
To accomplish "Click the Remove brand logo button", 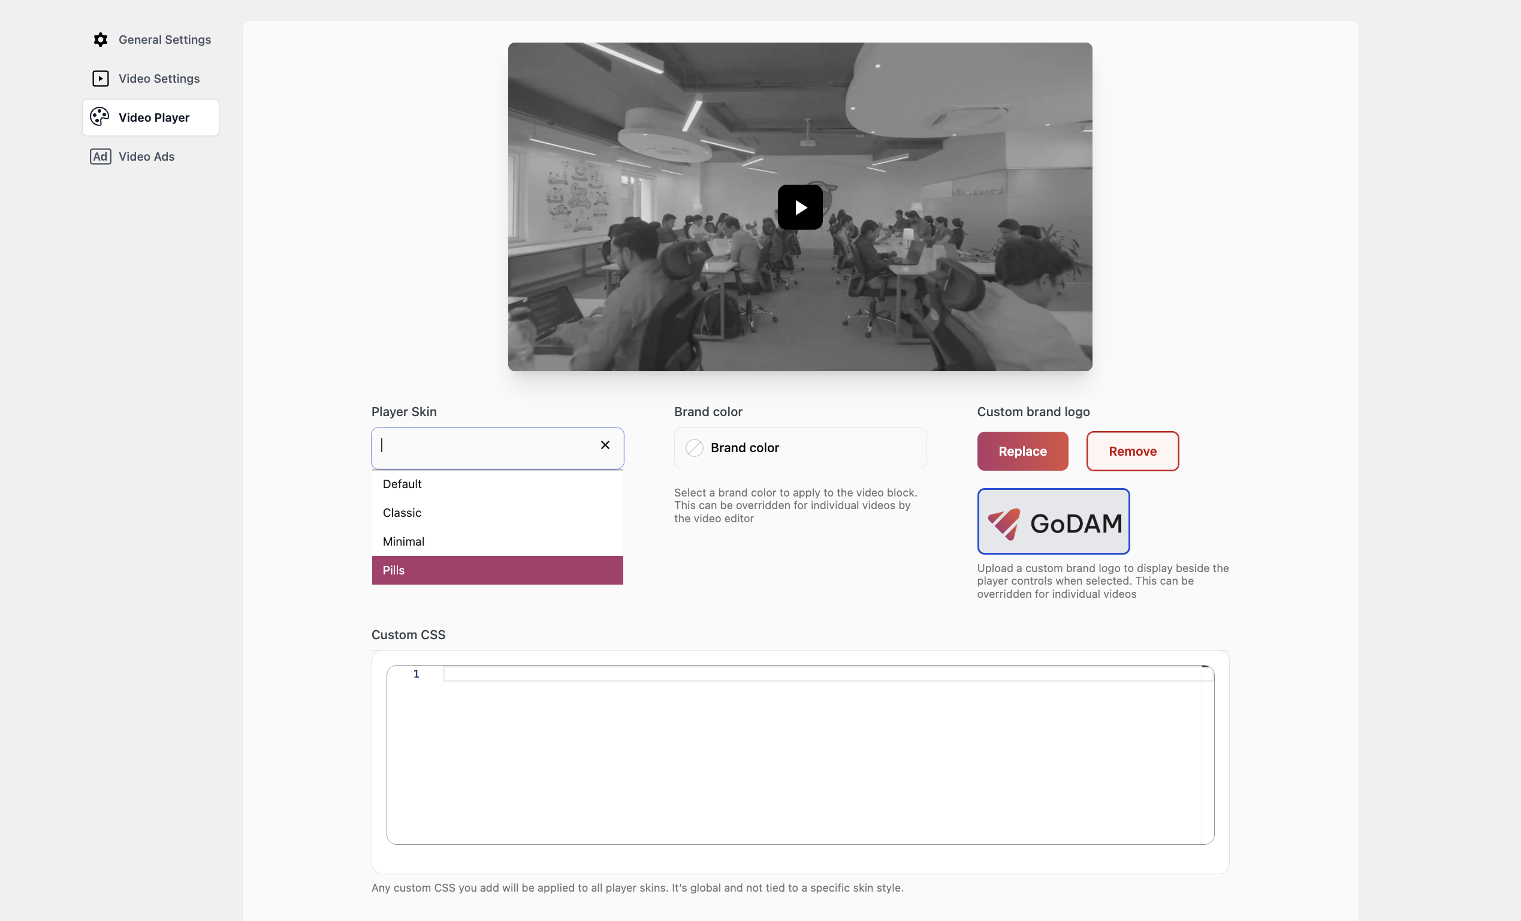I will pyautogui.click(x=1133, y=451).
